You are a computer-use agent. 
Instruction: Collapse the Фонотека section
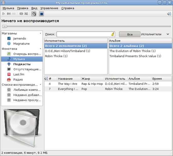[40, 49]
